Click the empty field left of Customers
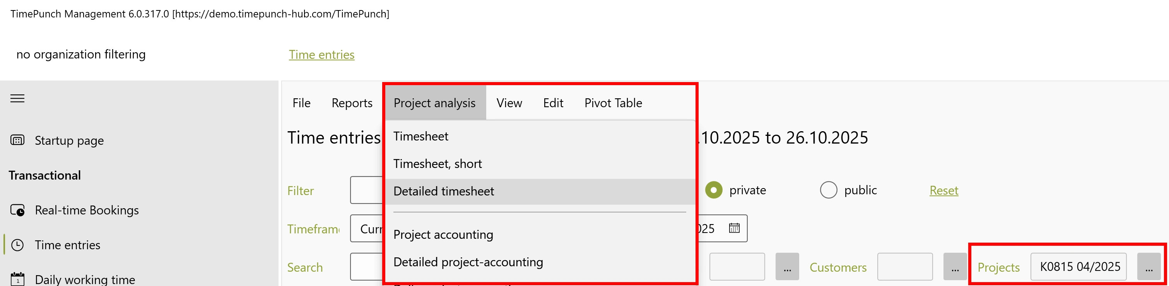The height and width of the screenshot is (286, 1169). (737, 267)
